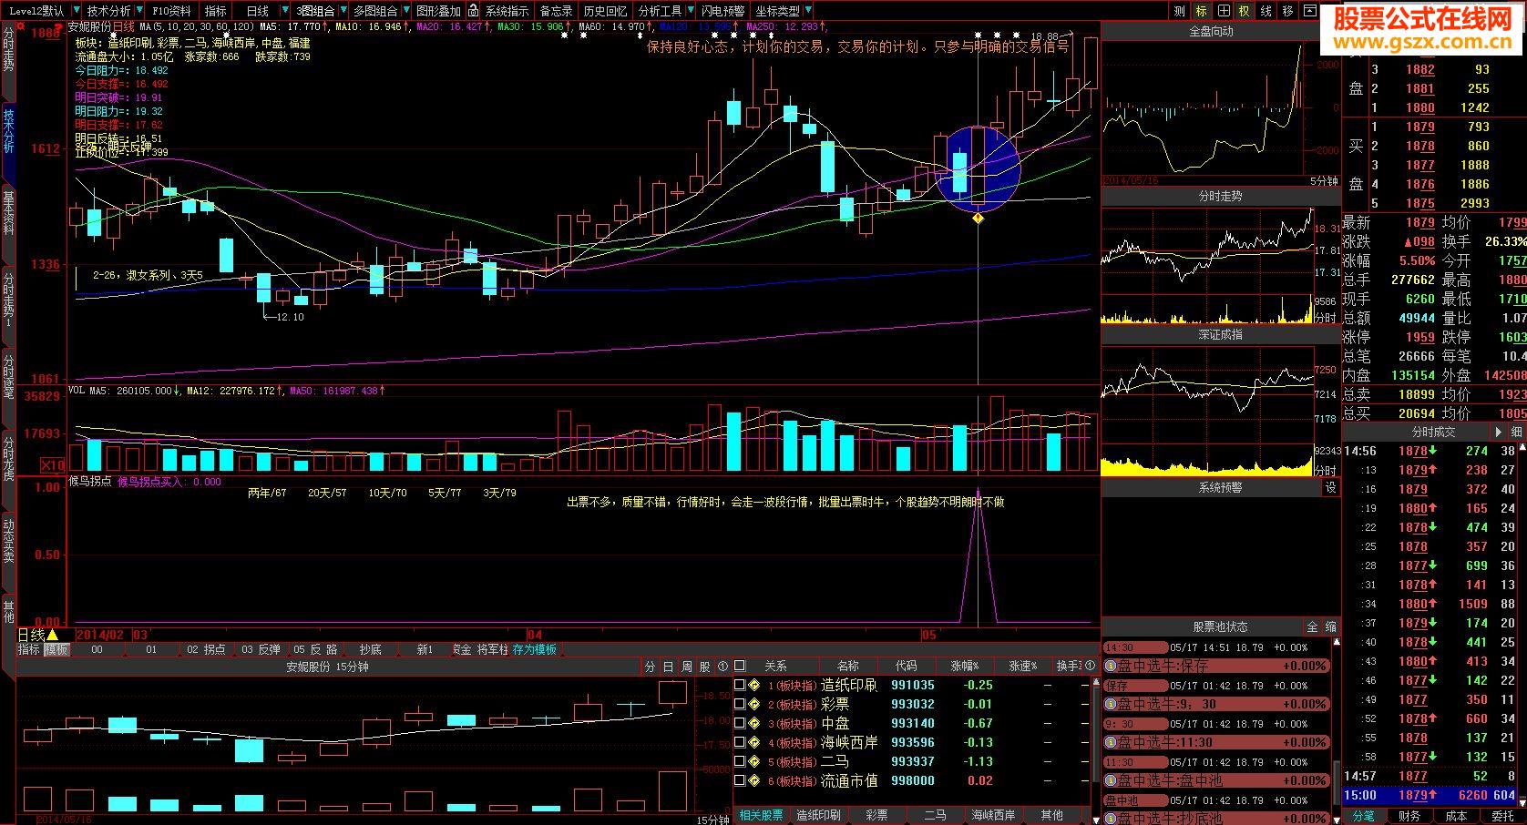Tick the checkbox for 二马 row

point(740,761)
